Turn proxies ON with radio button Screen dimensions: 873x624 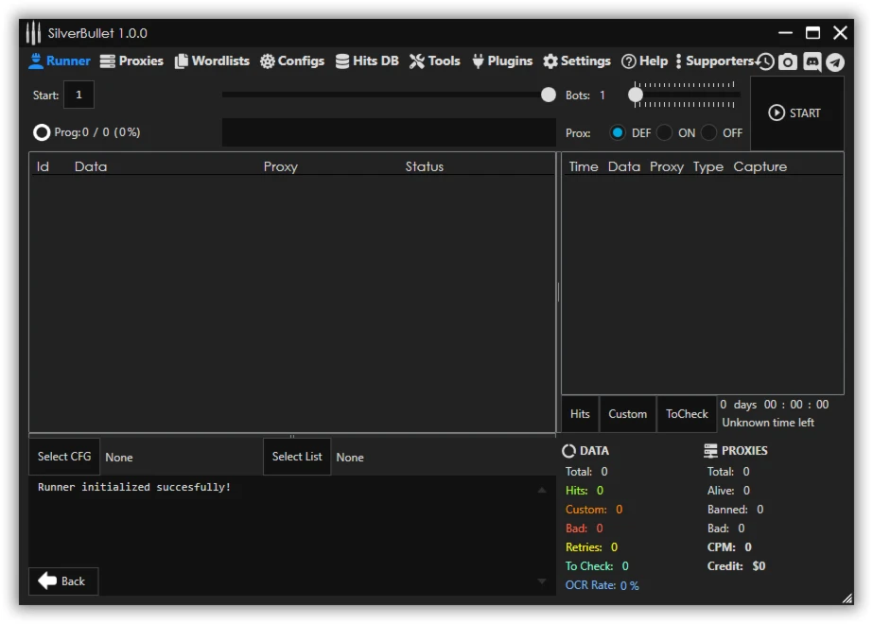click(x=665, y=133)
